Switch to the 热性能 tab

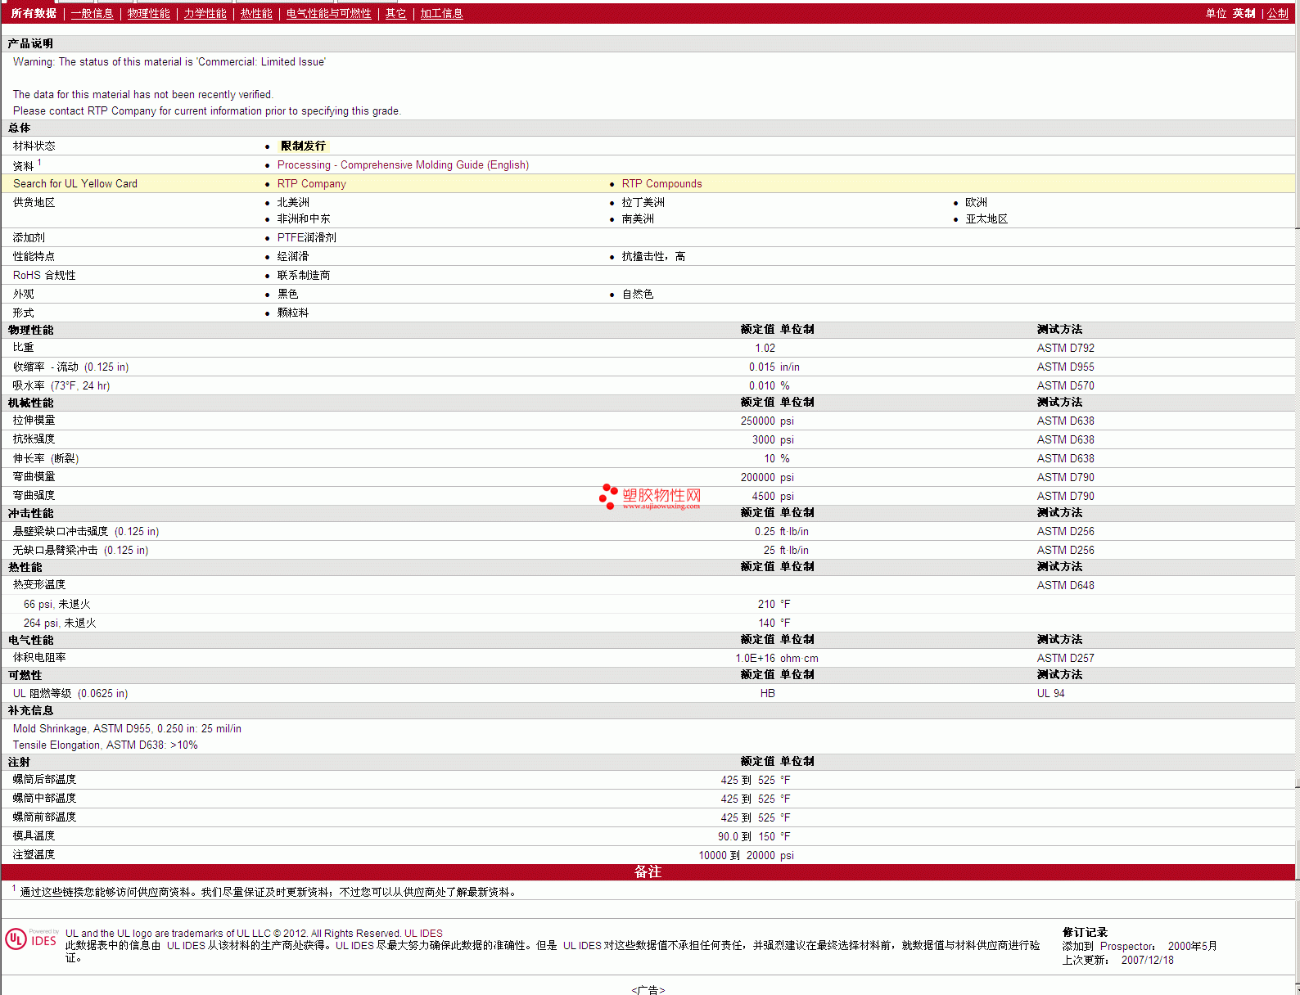tap(256, 14)
